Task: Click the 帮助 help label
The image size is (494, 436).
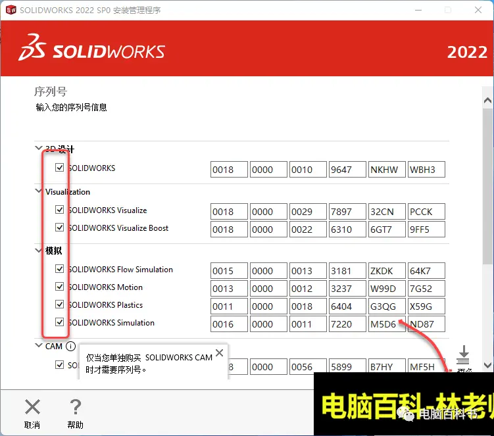Action: (x=75, y=425)
